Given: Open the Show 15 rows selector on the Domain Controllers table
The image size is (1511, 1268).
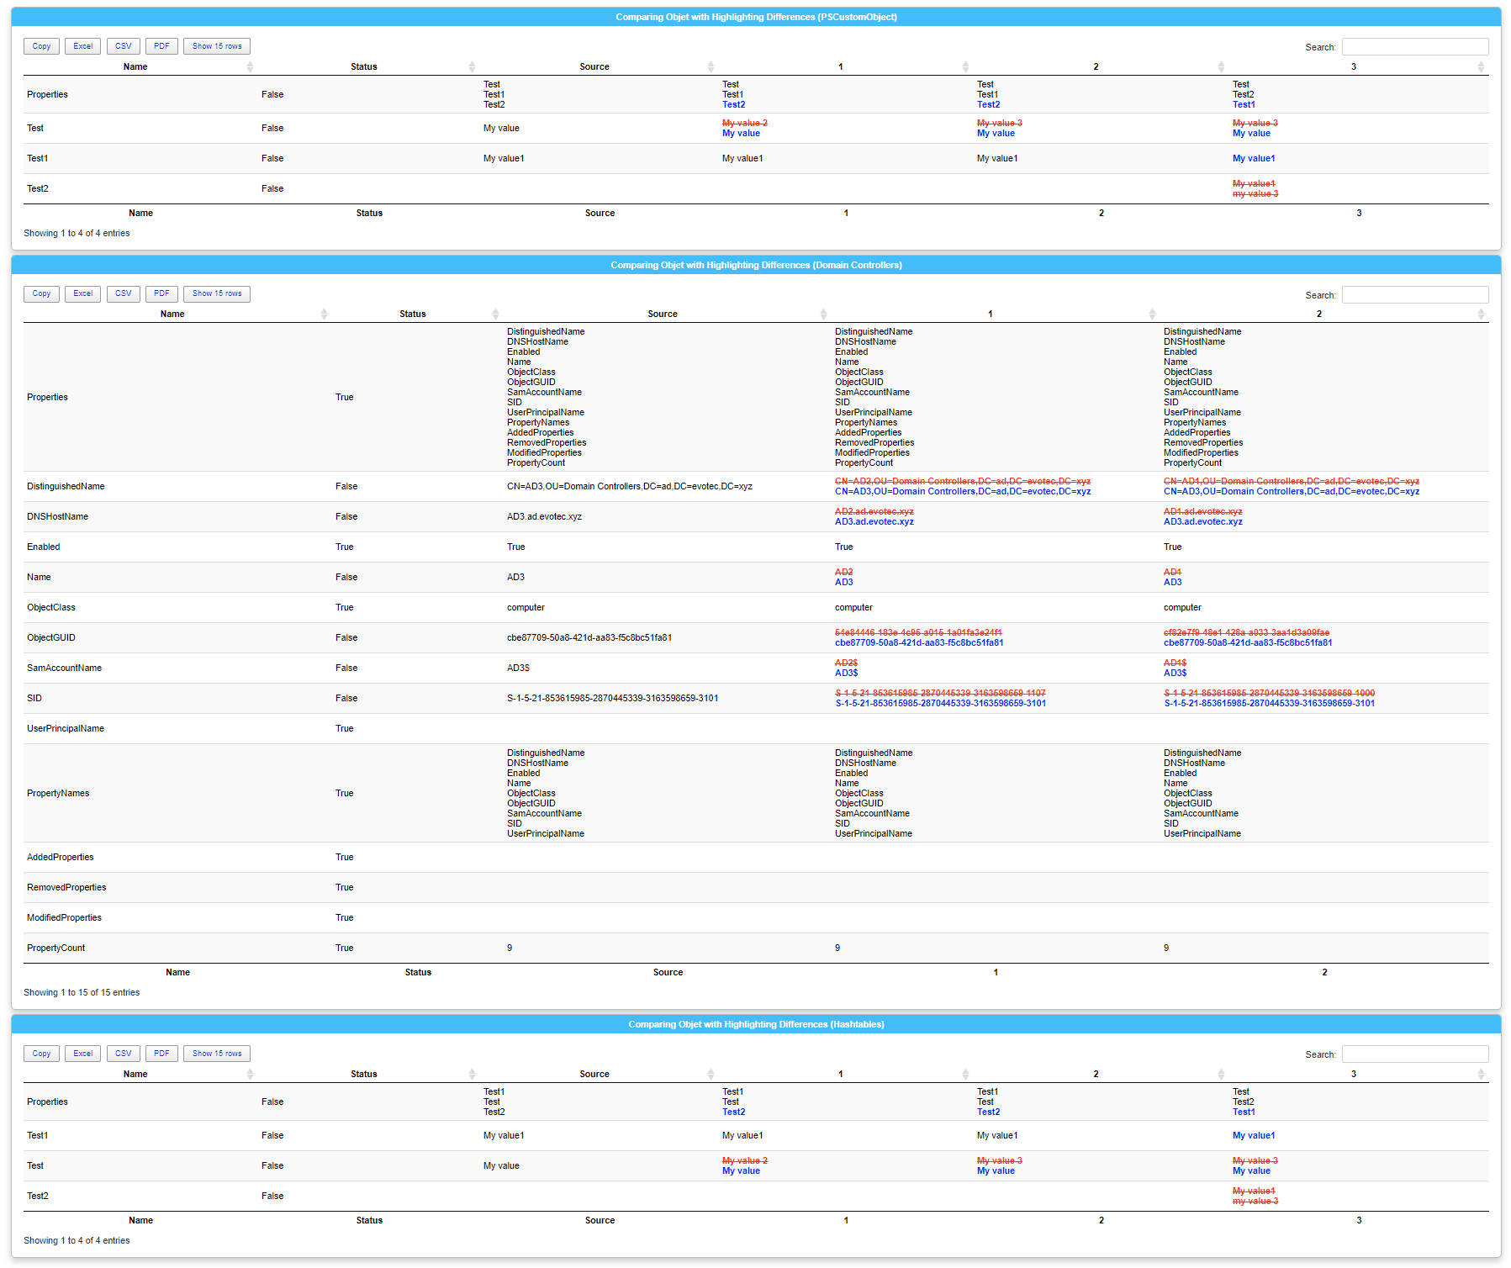Looking at the screenshot, I should tap(216, 293).
